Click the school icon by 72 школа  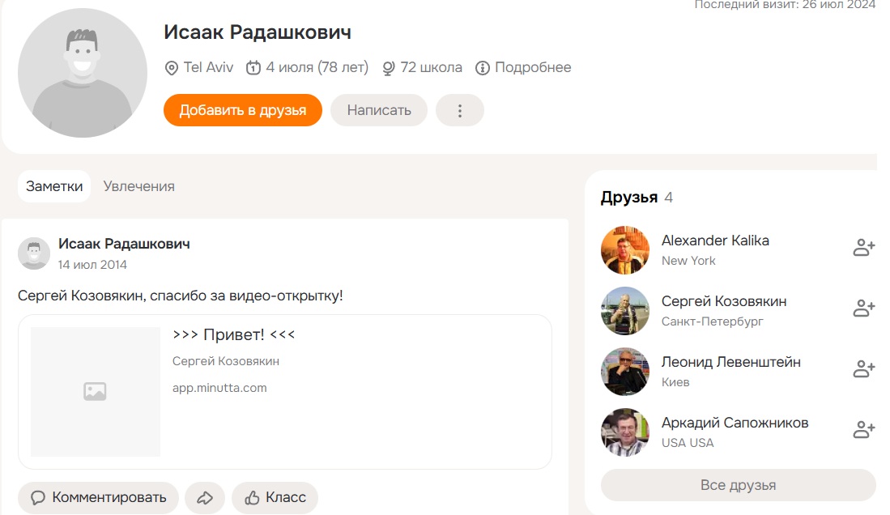[388, 68]
